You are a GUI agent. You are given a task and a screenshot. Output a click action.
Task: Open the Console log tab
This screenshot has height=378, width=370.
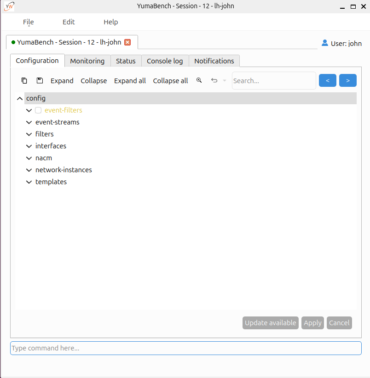[x=165, y=61]
